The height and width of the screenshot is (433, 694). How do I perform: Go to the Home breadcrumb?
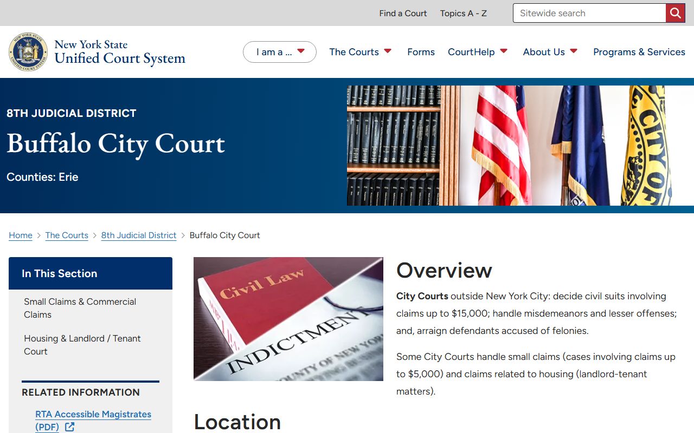pos(21,235)
